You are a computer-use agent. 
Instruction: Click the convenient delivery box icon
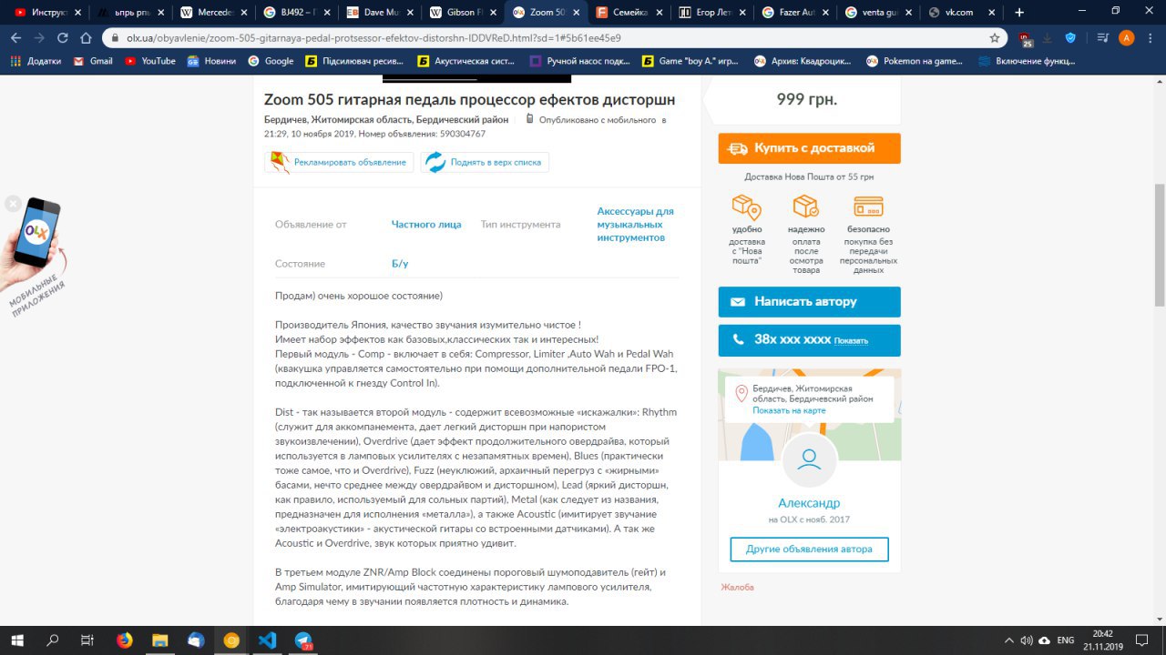(746, 207)
